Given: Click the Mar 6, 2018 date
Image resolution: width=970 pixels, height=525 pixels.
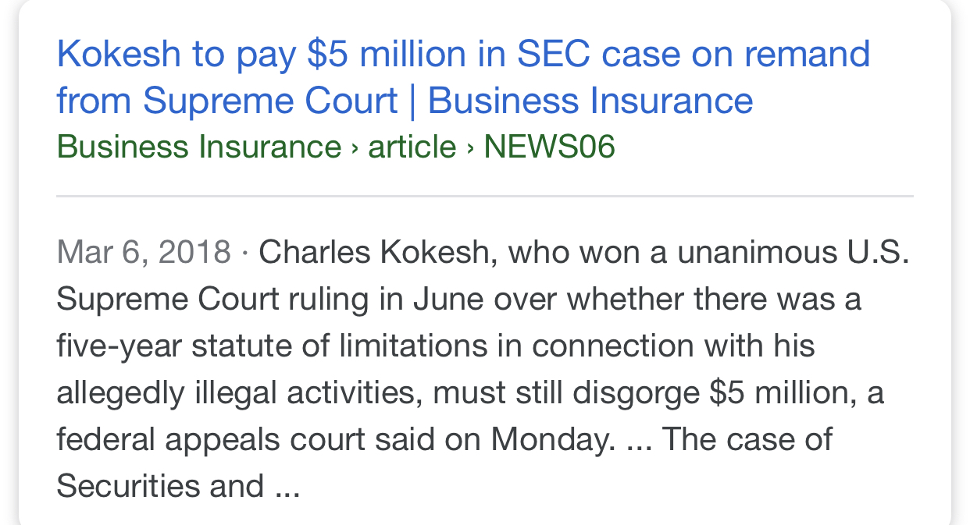Looking at the screenshot, I should point(144,253).
